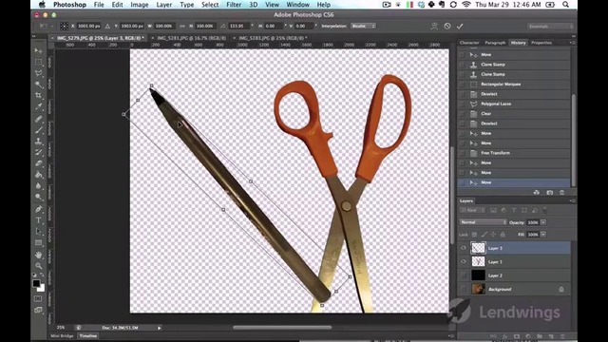Viewport: 608px width, 342px height.
Task: Select the Clone Stamp tool in toolbox
Action: (x=38, y=142)
